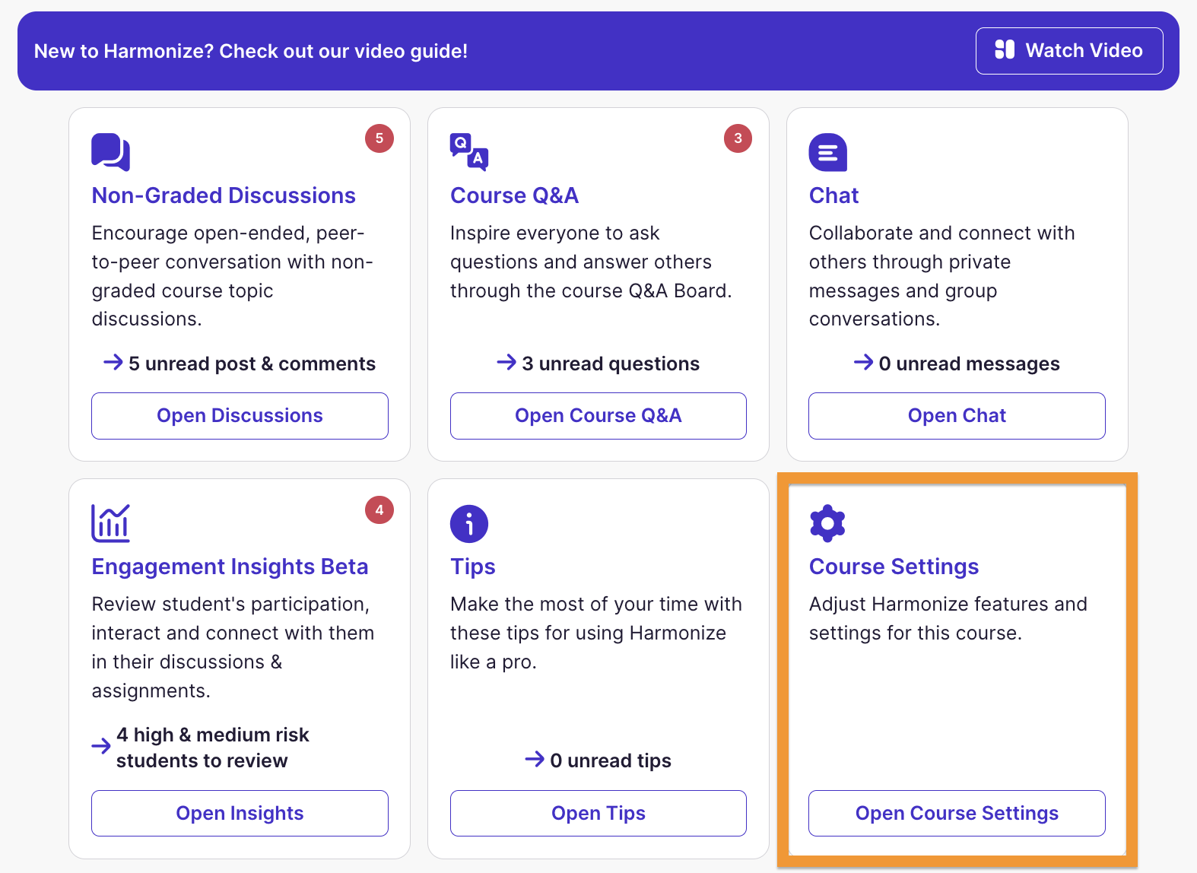Click the Tips info circle icon
This screenshot has width=1197, height=873.
(469, 523)
